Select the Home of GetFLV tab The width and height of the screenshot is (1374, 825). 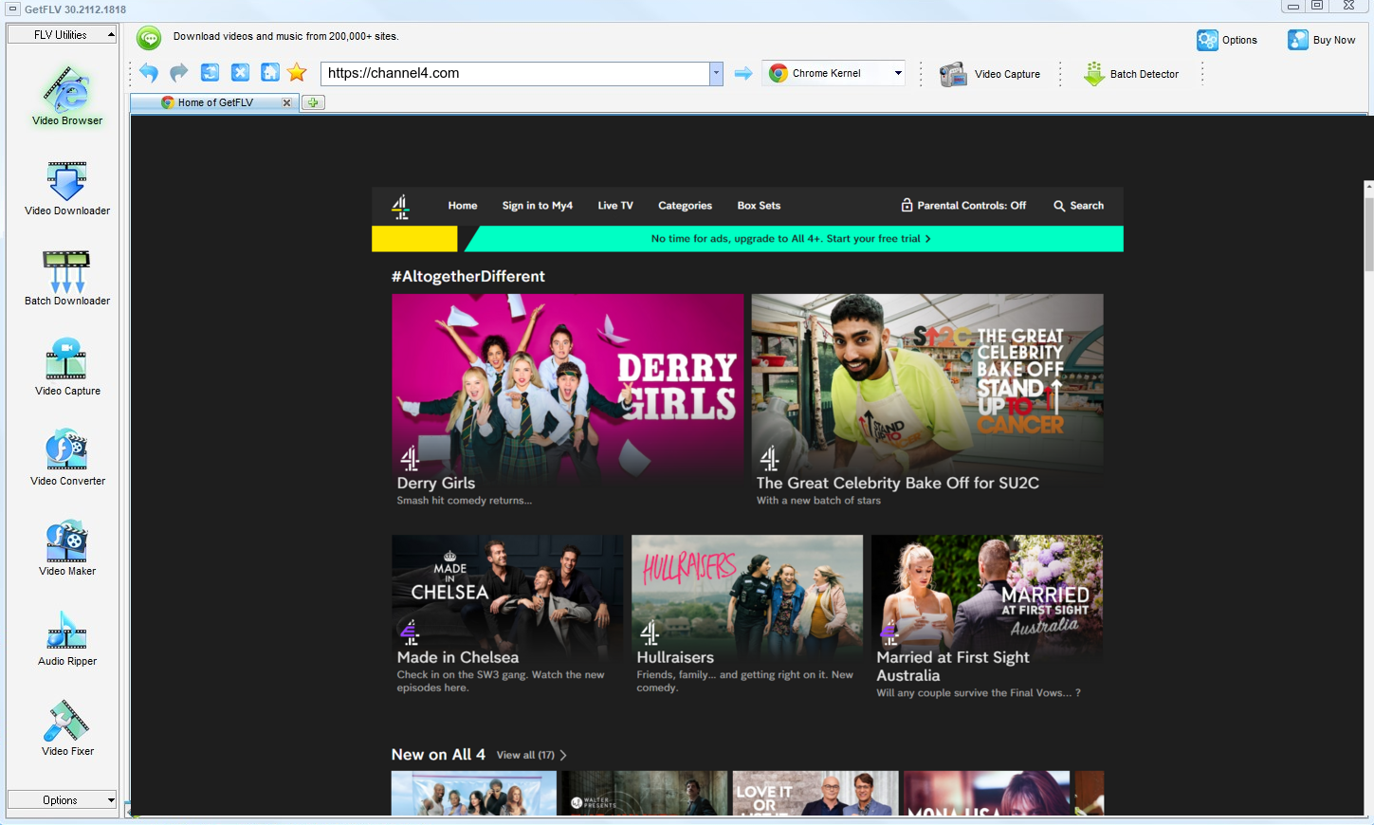click(x=215, y=102)
